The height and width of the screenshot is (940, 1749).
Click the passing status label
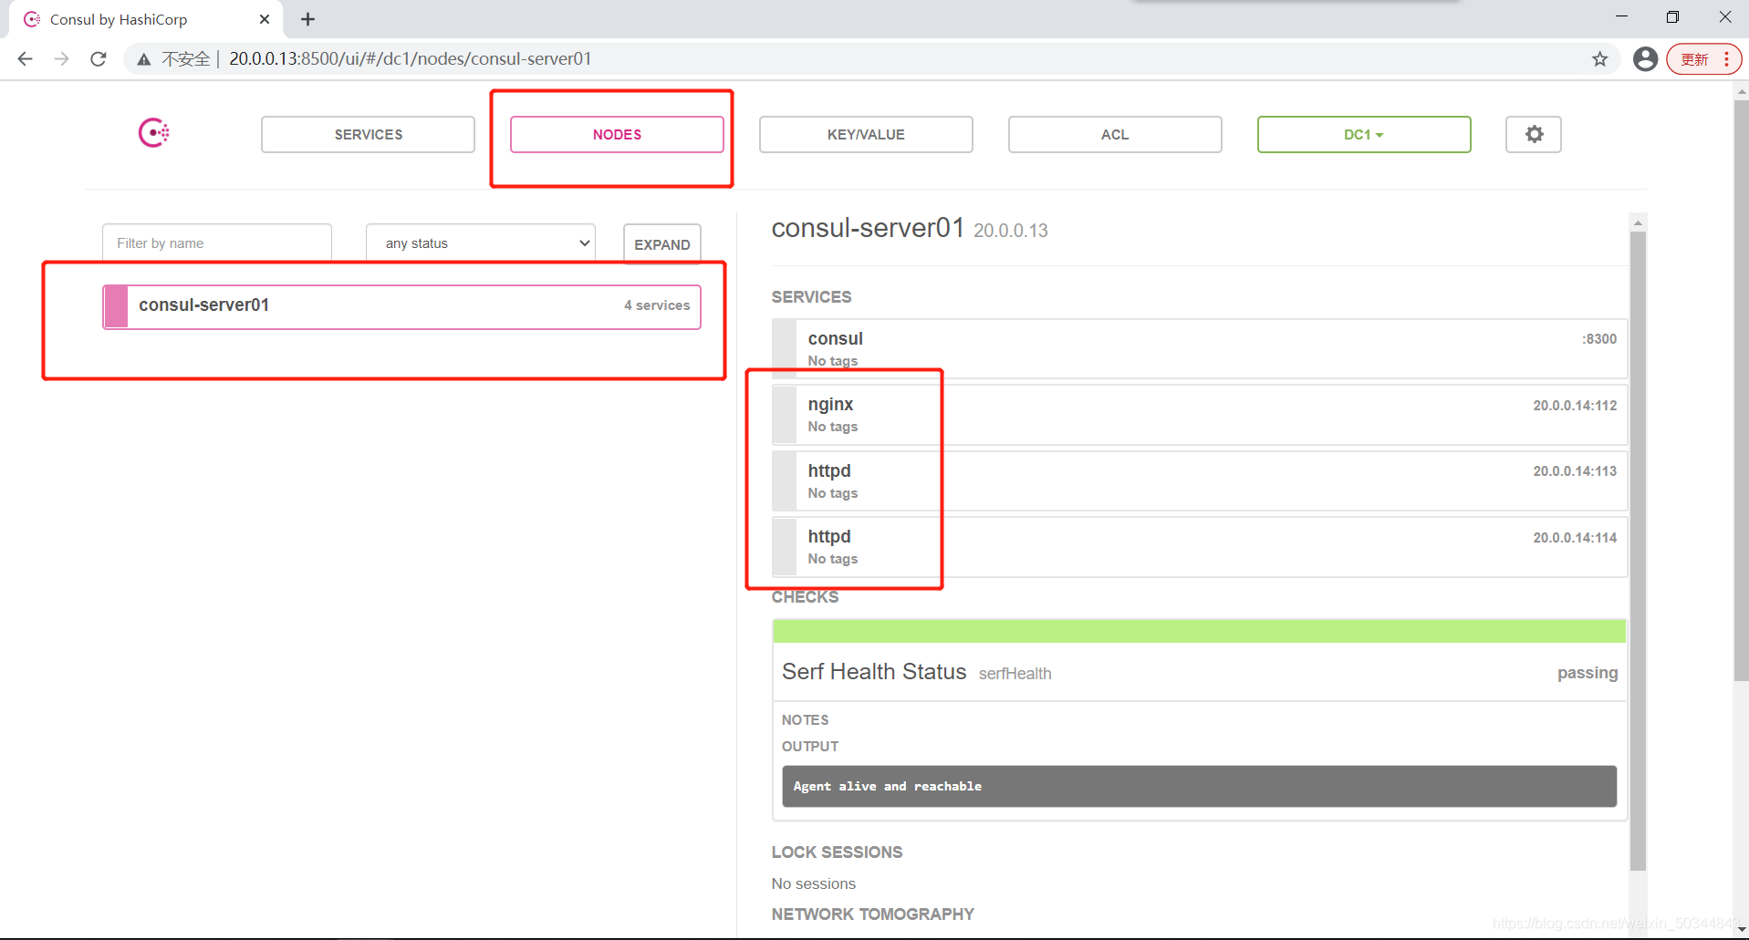[1588, 673]
